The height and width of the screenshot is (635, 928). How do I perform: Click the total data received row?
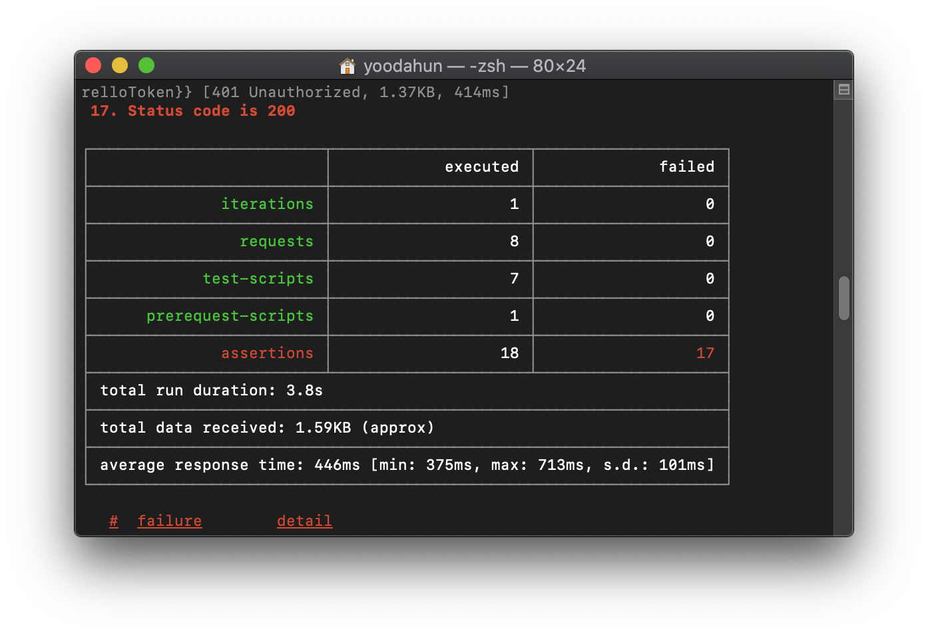pos(266,428)
